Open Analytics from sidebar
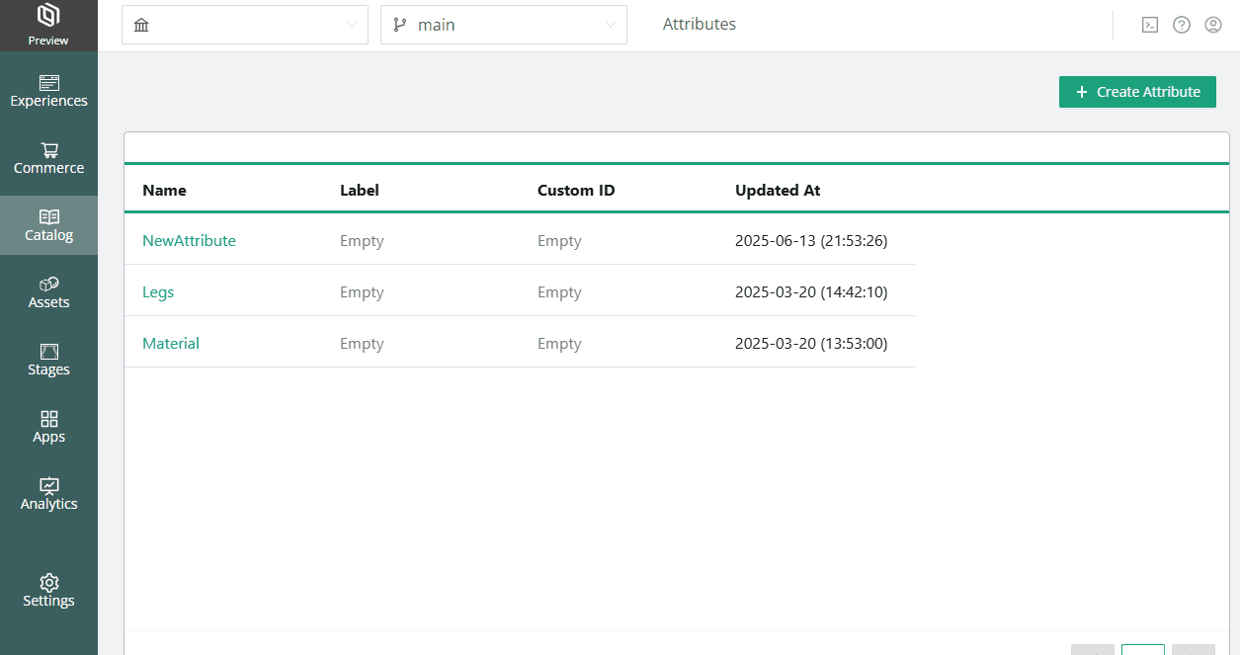1240x655 pixels. click(48, 494)
